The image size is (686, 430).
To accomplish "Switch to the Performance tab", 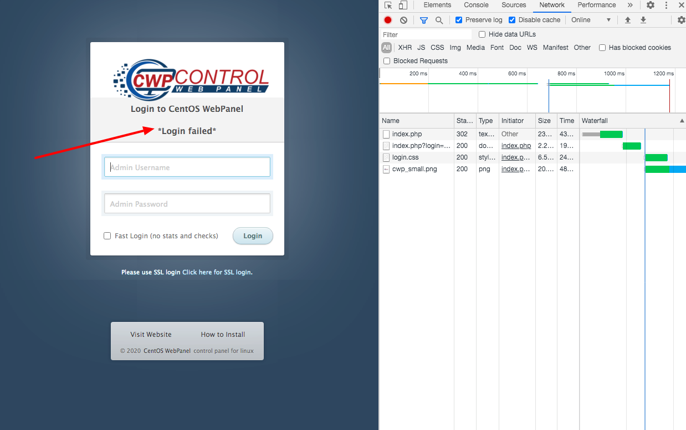I will point(597,5).
